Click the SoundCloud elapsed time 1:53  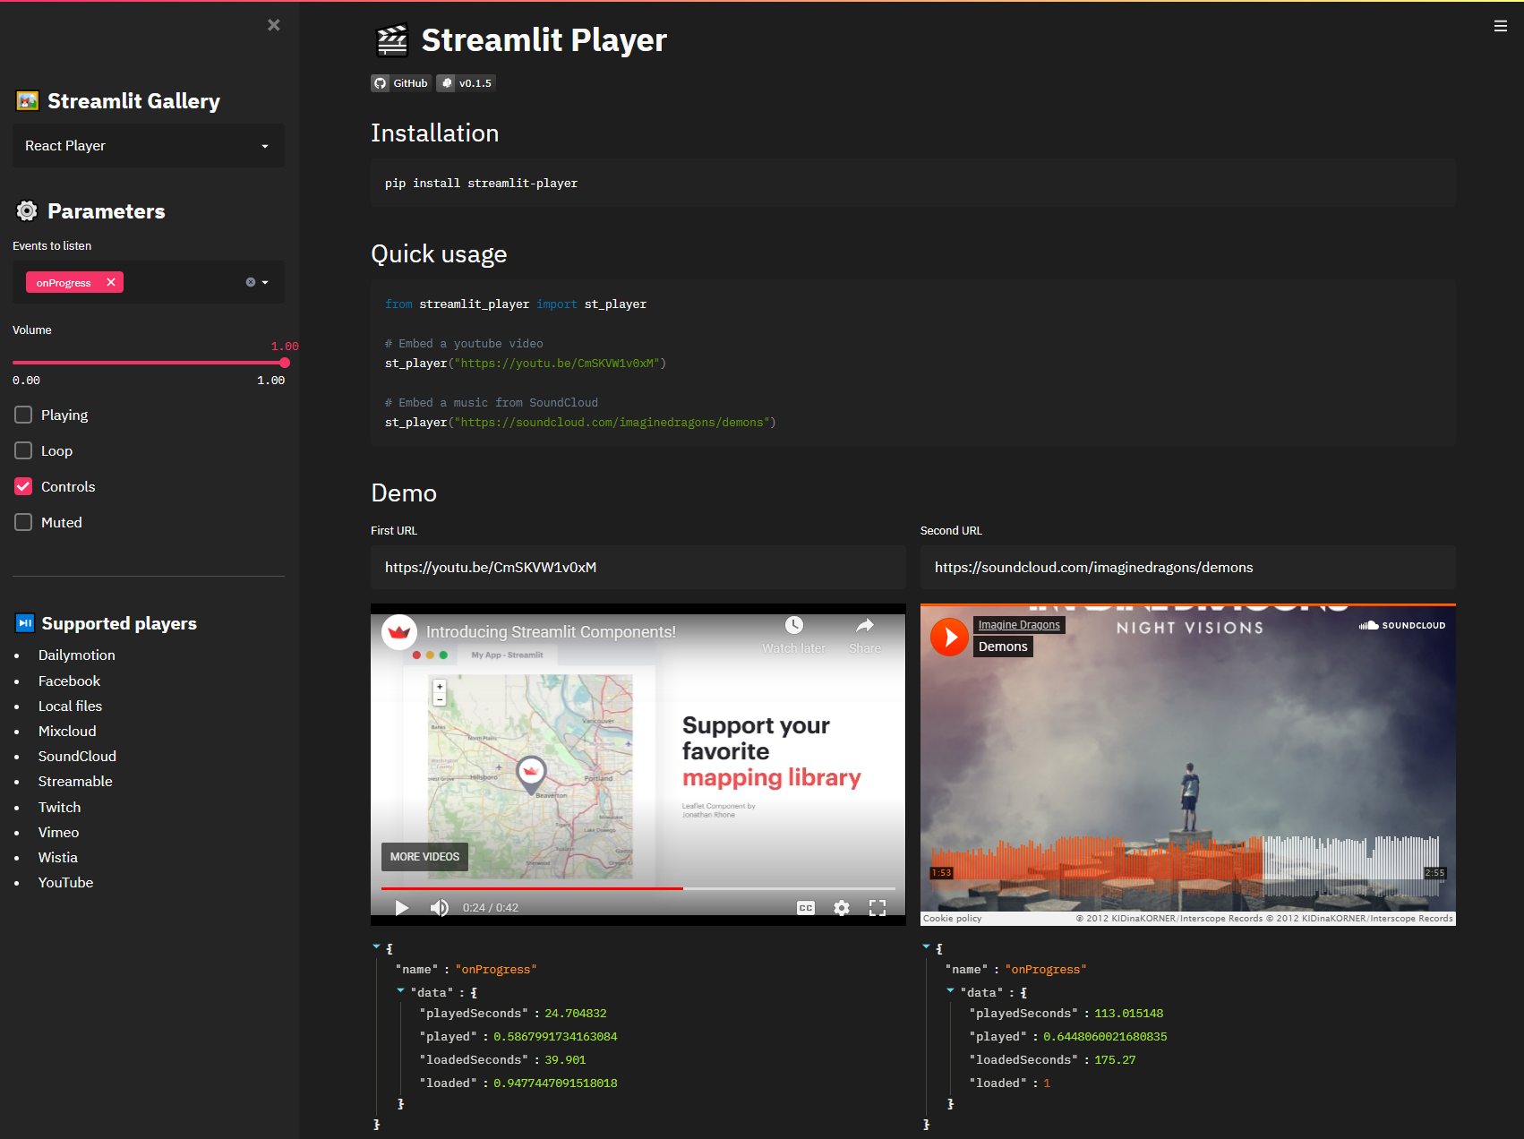point(941,873)
